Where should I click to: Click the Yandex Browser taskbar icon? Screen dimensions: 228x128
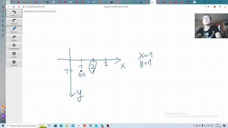(x=79, y=126)
